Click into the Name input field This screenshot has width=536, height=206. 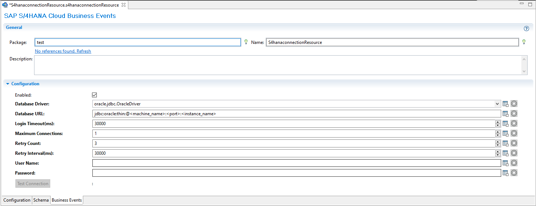392,42
